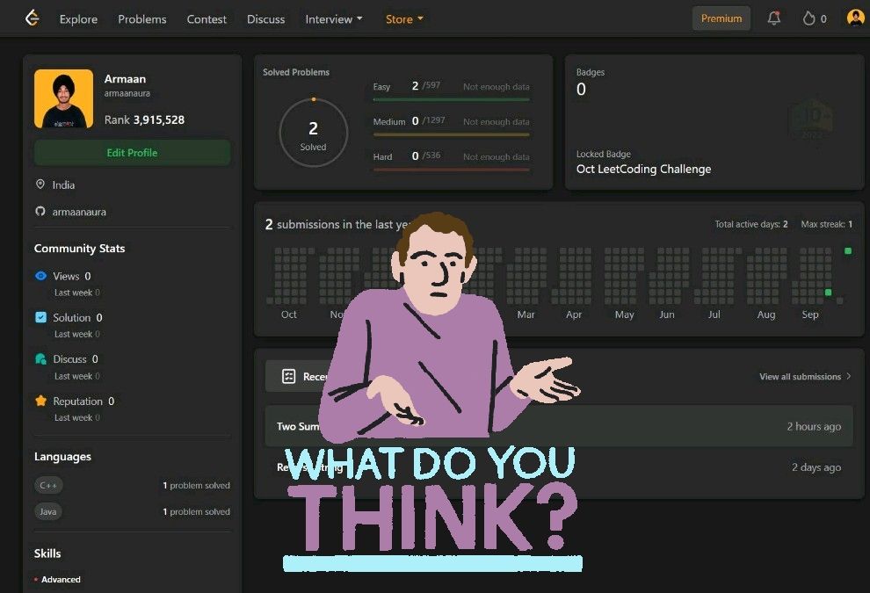Click the GitHub icon beside armaanaura
The height and width of the screenshot is (593, 870).
[40, 212]
